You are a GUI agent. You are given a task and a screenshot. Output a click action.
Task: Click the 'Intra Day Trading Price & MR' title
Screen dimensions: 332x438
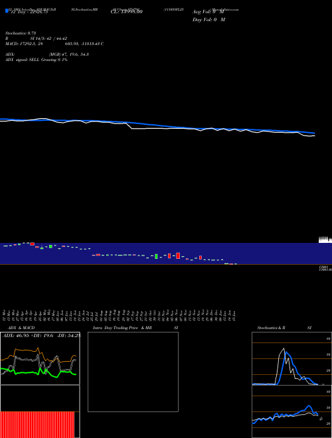point(122,328)
